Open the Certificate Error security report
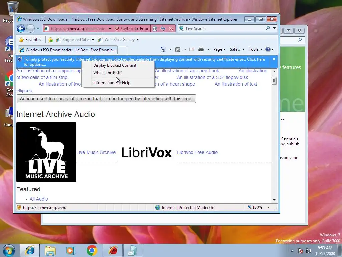The height and width of the screenshot is (257, 342). point(132,29)
